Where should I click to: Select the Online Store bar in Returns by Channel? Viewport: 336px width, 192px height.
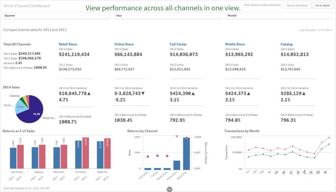tap(177, 165)
